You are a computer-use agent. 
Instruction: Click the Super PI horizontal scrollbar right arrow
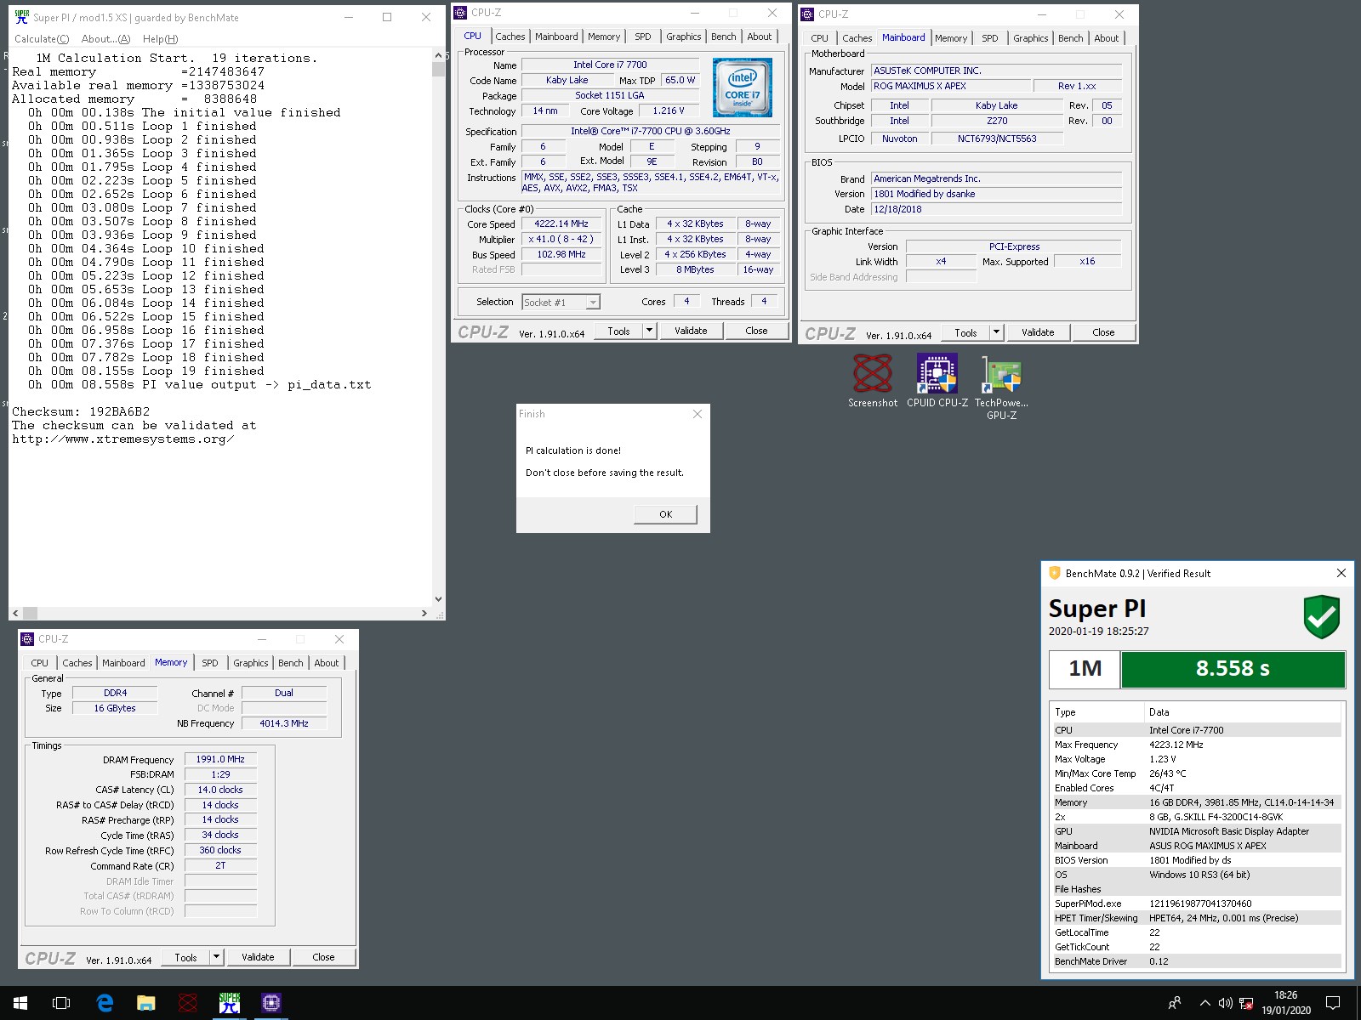[x=424, y=613]
